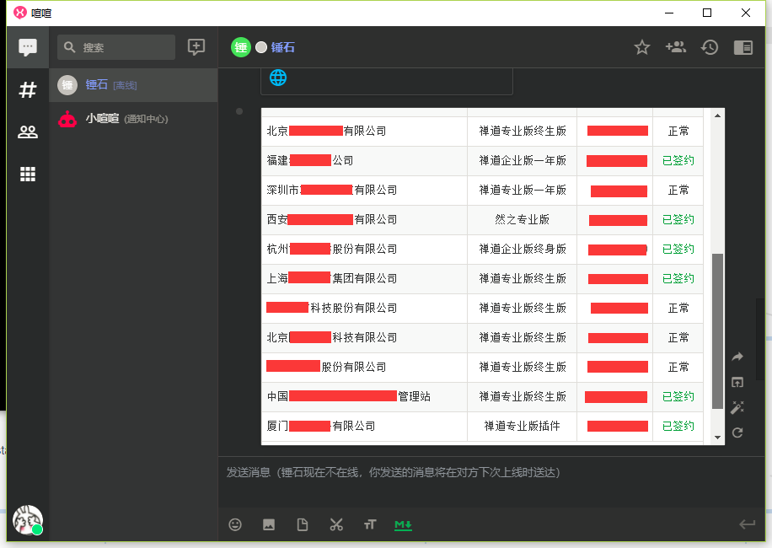The height and width of the screenshot is (548, 772).
Task: Click the 喧喧 app logo in title bar
Action: [x=20, y=13]
